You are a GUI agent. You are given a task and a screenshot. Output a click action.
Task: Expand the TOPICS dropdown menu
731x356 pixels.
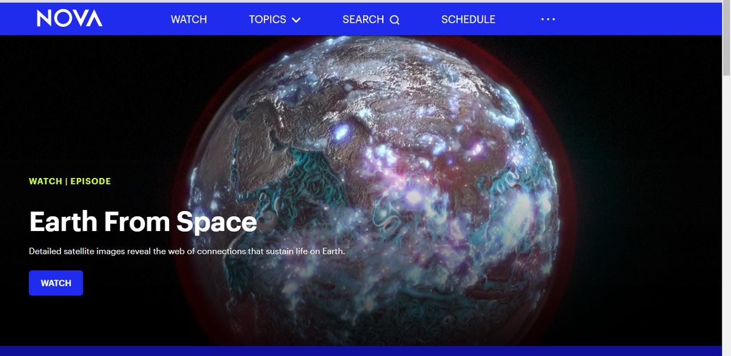[274, 19]
